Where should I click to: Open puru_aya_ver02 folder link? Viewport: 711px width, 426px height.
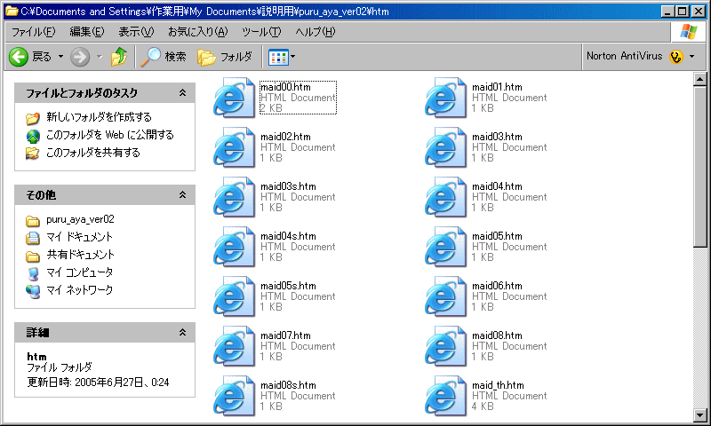point(80,219)
